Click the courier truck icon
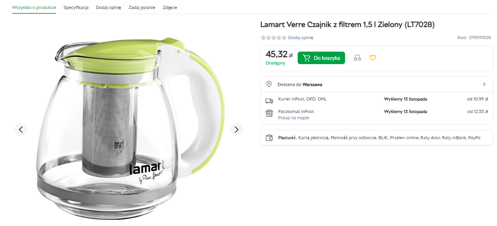 pyautogui.click(x=269, y=101)
